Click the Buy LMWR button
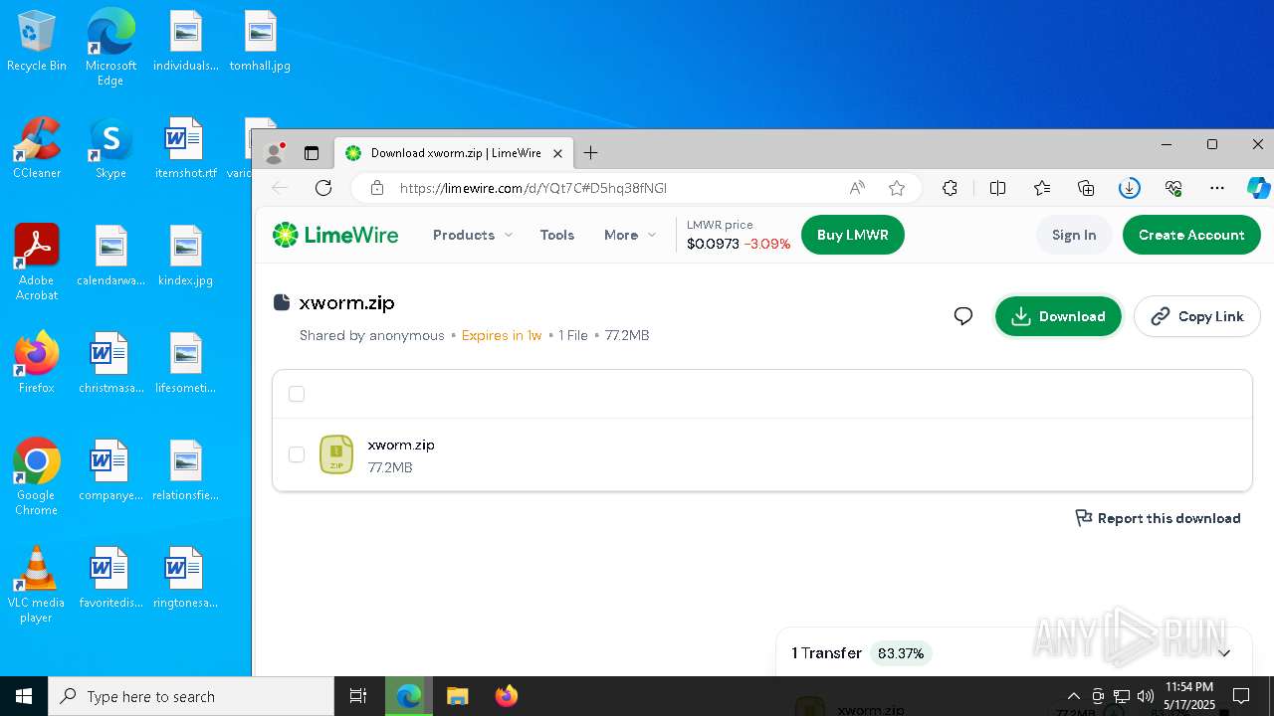Image resolution: width=1274 pixels, height=716 pixels. coord(853,235)
